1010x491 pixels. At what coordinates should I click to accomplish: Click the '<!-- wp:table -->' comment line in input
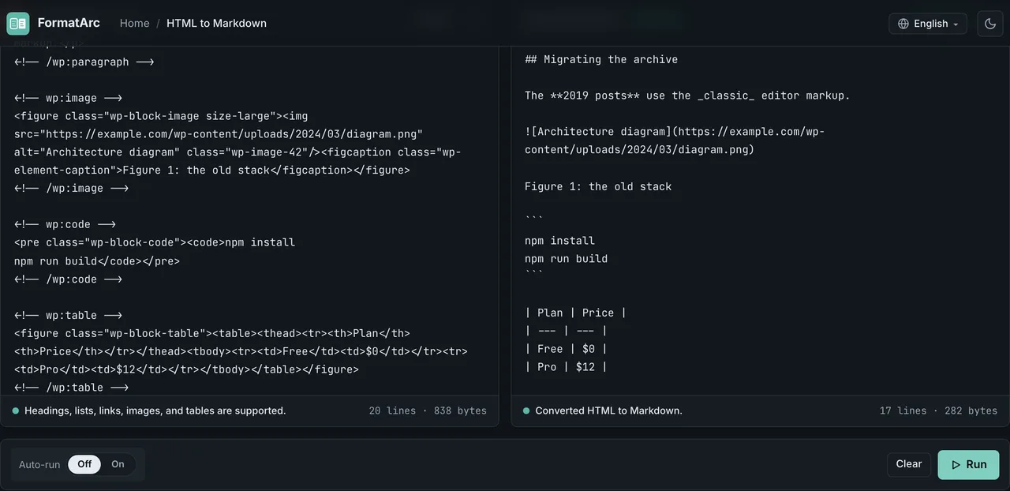(68, 316)
